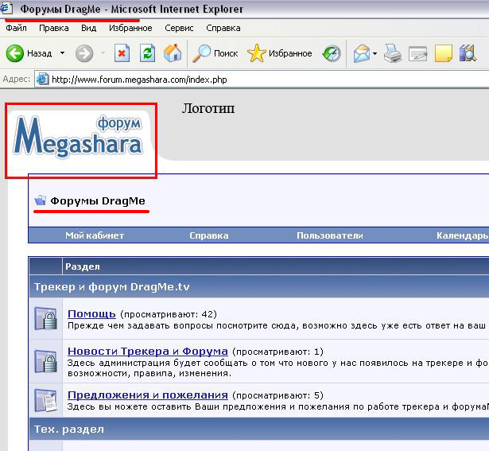Click the 'просматривают: 5' viewer count
The width and height of the screenshot is (489, 451).
tap(277, 395)
